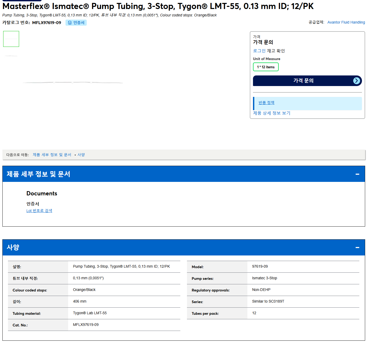Click the 가격 문의 price inquiry button
Viewport: 367px width, 346px height.
point(307,81)
